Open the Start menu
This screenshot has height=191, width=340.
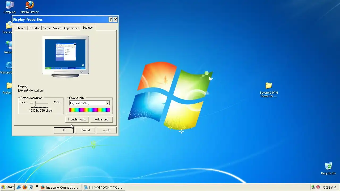pos(7,187)
